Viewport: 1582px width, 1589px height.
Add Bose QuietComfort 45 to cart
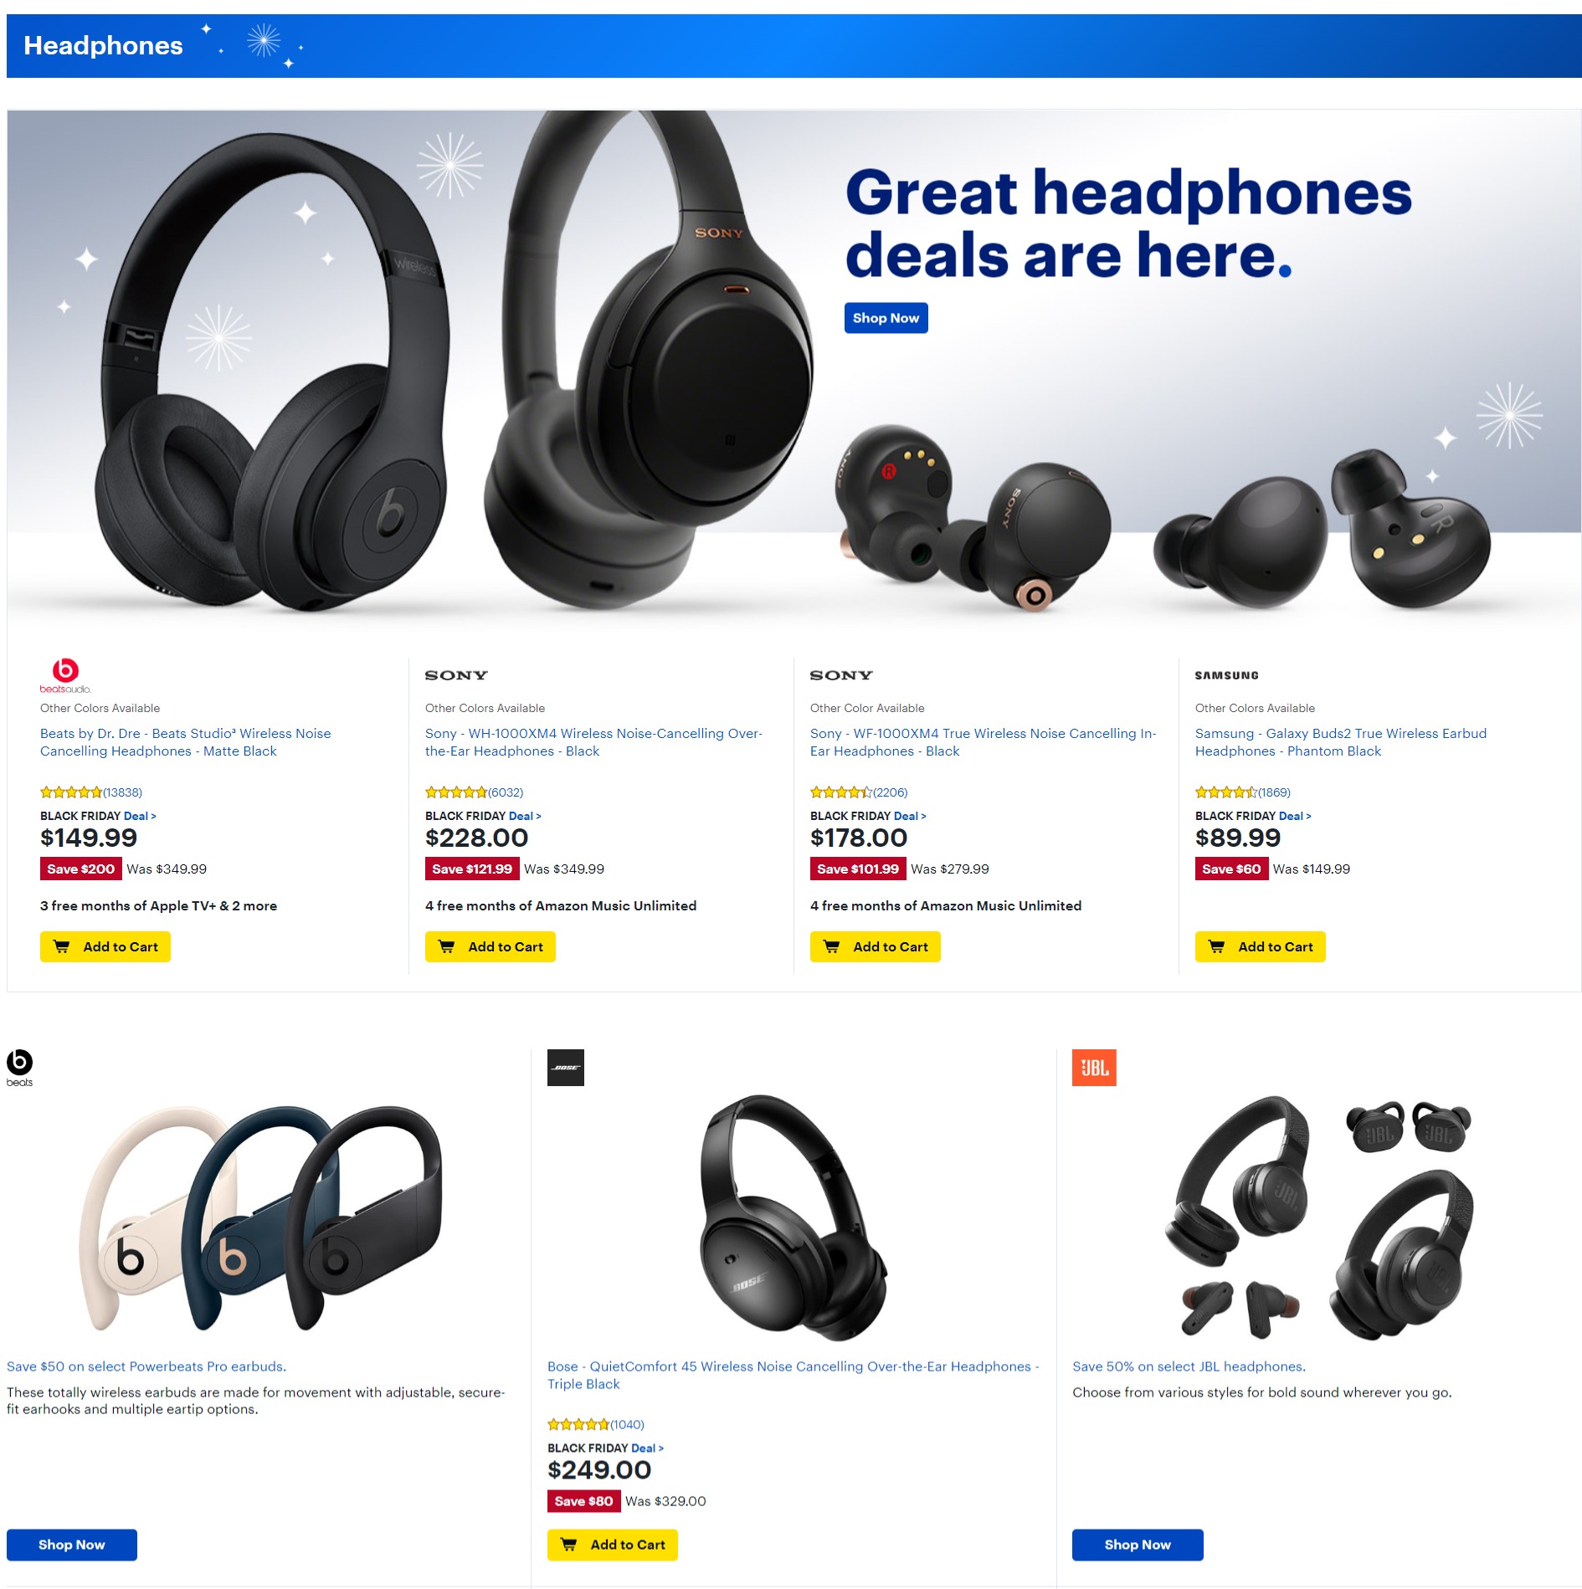click(613, 1545)
